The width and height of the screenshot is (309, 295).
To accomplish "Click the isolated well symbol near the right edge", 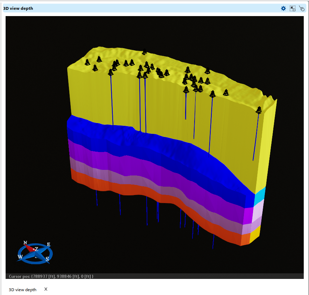I will pos(259,110).
